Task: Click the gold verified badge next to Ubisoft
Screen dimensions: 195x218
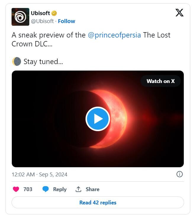Action: click(54, 13)
